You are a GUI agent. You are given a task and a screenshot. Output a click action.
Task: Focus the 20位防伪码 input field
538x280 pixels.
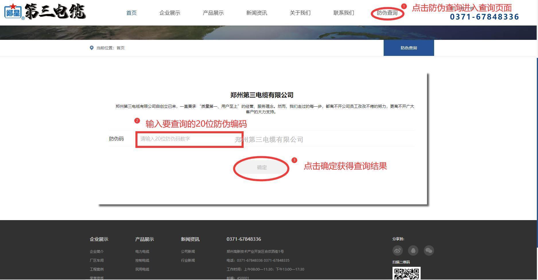click(x=189, y=139)
